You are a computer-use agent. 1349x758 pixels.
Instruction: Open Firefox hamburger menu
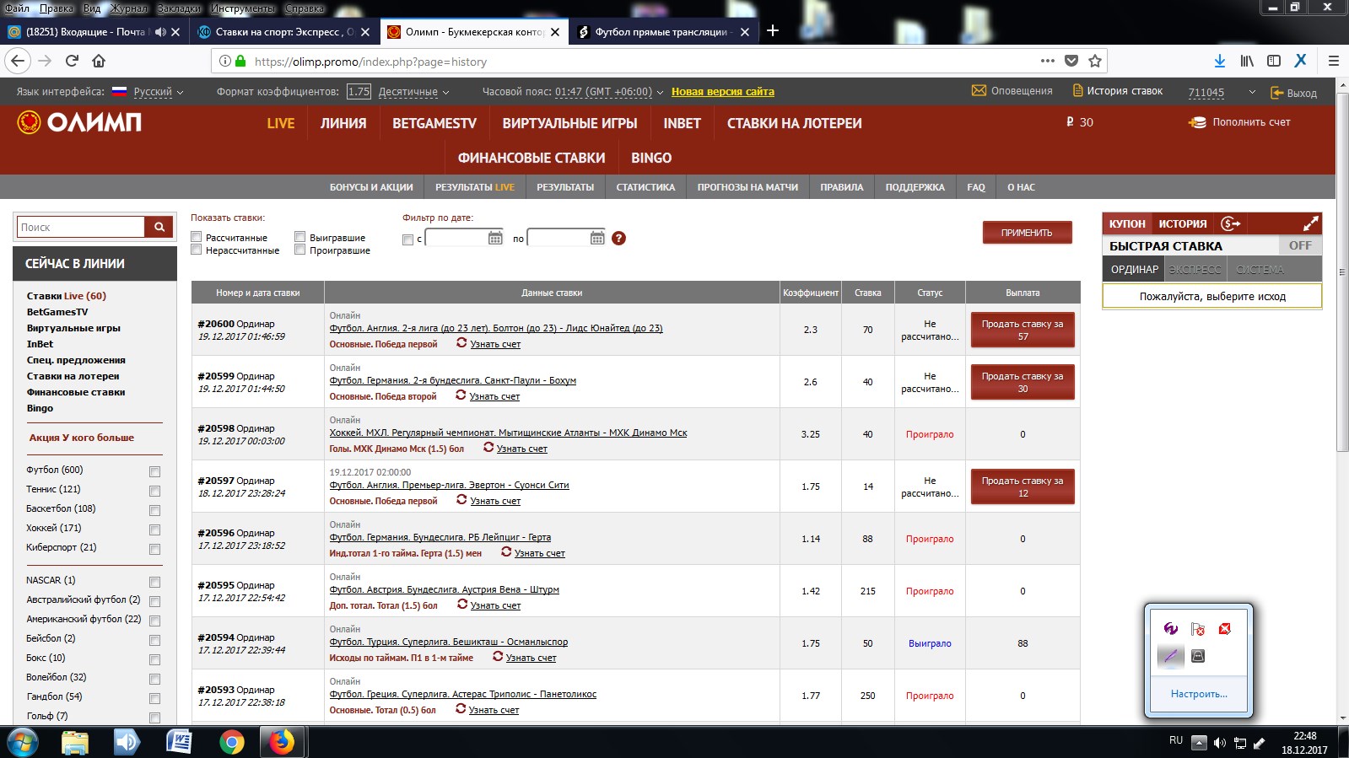(x=1334, y=61)
